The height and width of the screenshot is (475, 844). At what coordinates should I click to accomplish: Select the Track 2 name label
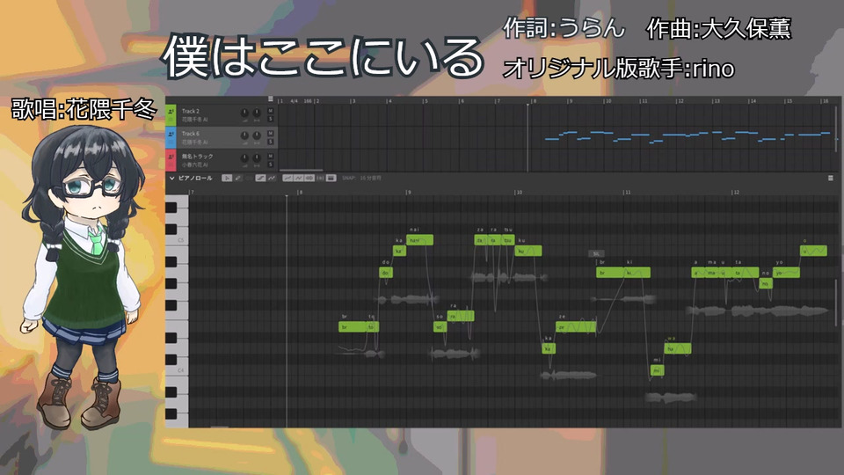coord(191,111)
